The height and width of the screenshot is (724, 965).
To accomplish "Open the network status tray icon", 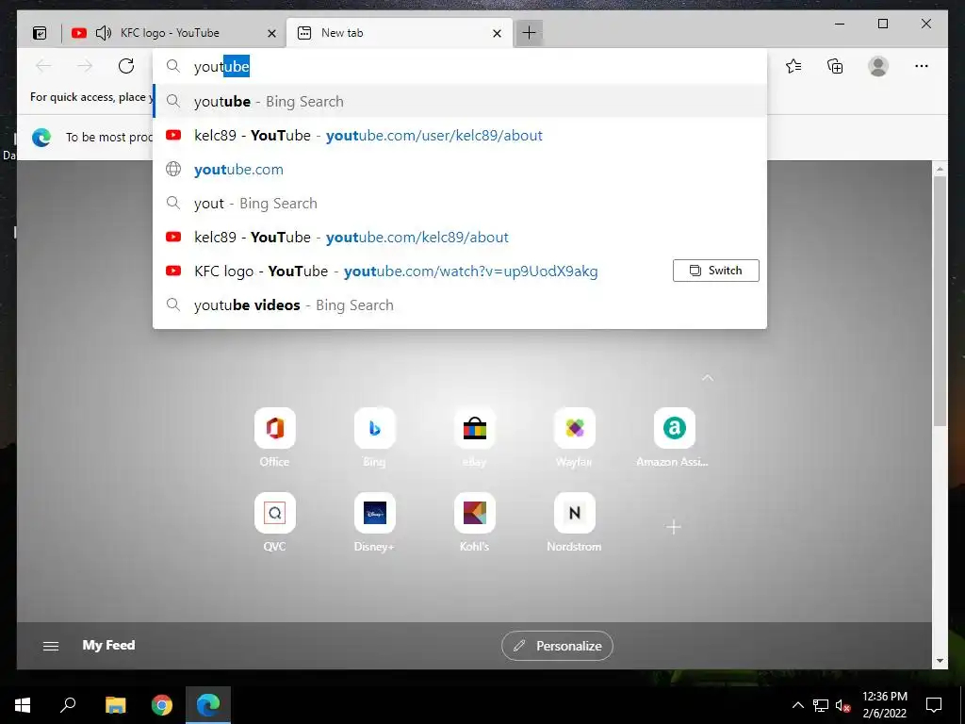I will click(821, 705).
